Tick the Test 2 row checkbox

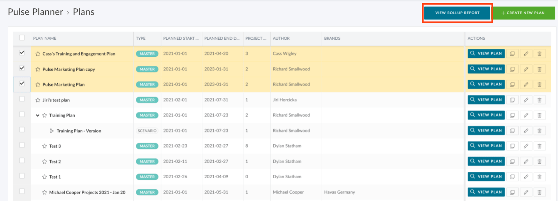pyautogui.click(x=22, y=161)
